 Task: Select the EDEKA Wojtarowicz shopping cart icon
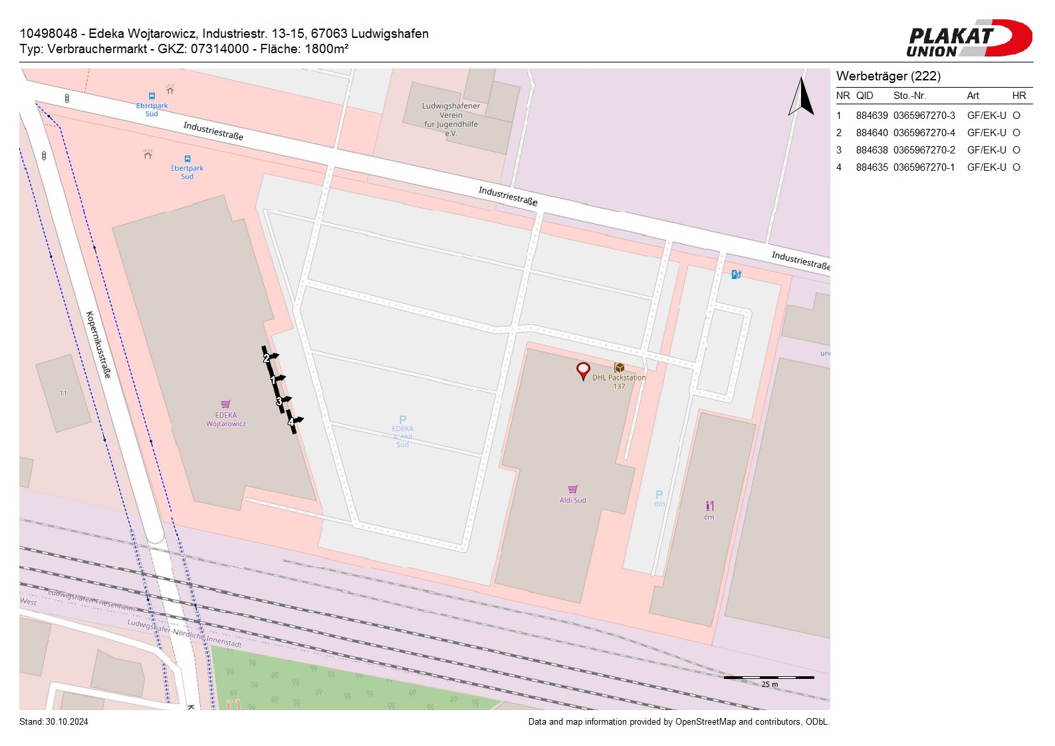(x=226, y=404)
